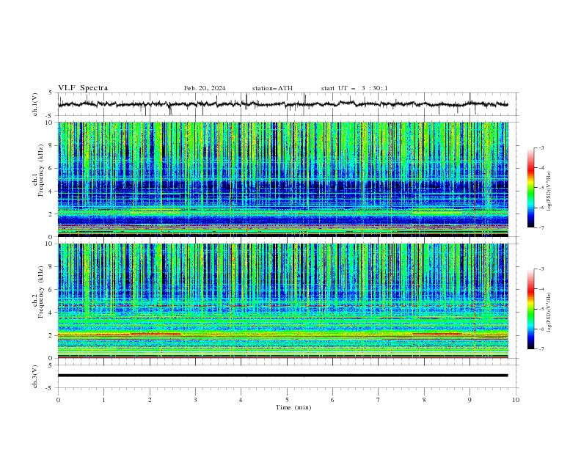Click the time axis tick label "4"
Image resolution: width=581 pixels, height=449 pixels.
241,400
